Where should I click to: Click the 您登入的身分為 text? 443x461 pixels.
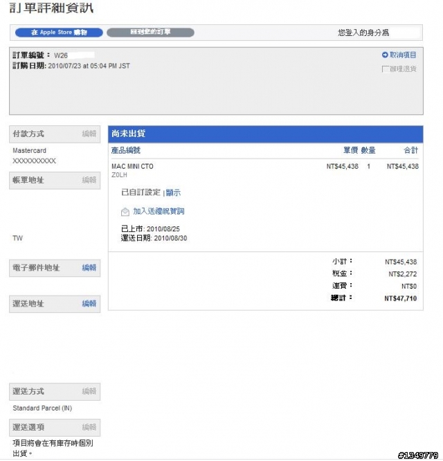tap(363, 33)
